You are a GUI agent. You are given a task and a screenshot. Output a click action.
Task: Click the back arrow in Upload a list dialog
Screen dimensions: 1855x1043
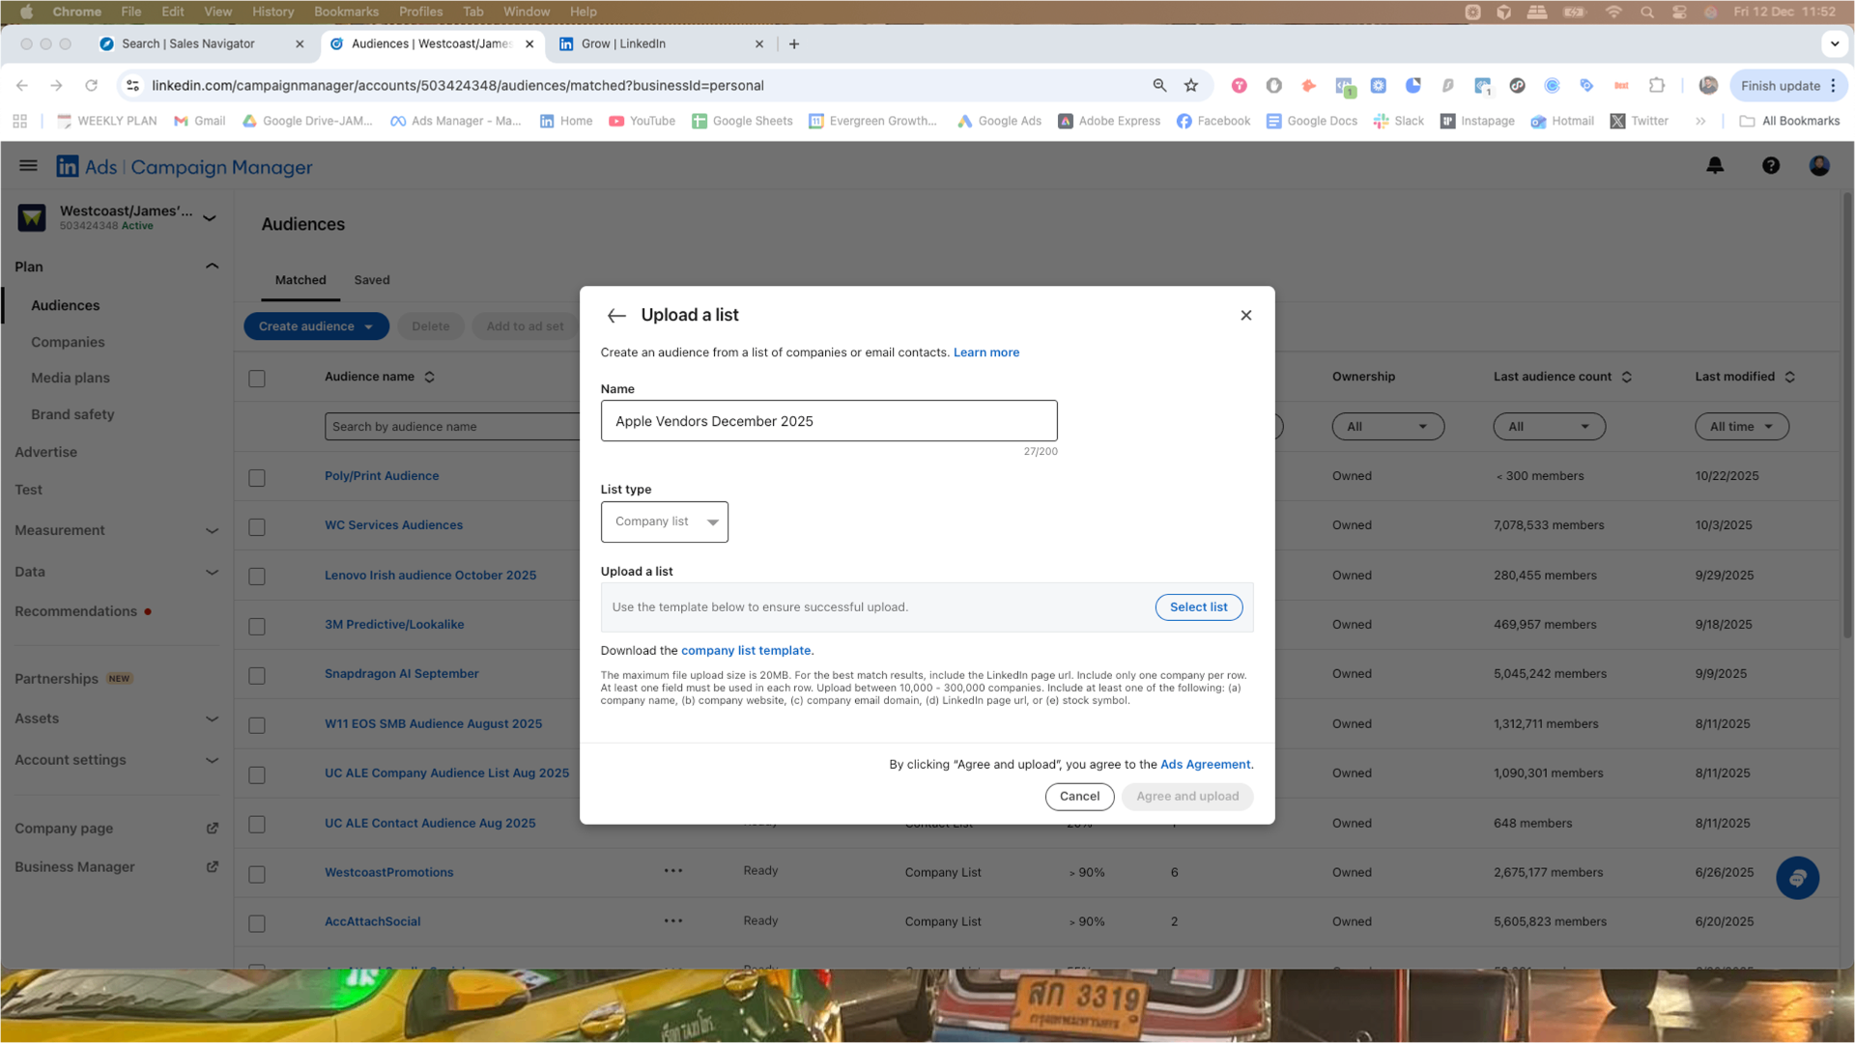616,316
